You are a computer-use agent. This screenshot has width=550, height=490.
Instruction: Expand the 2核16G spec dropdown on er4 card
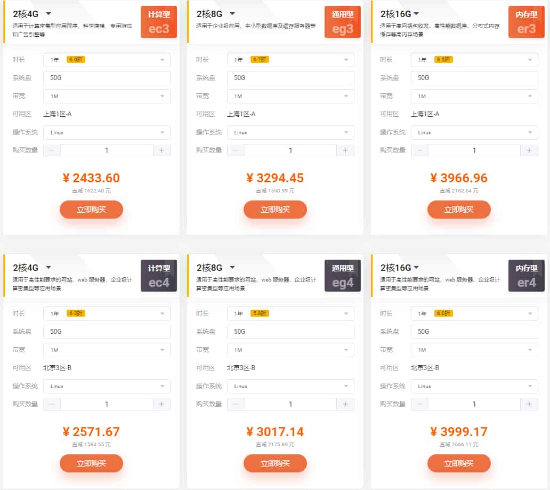click(416, 268)
